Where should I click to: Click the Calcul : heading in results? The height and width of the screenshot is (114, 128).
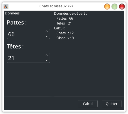(x=60, y=28)
